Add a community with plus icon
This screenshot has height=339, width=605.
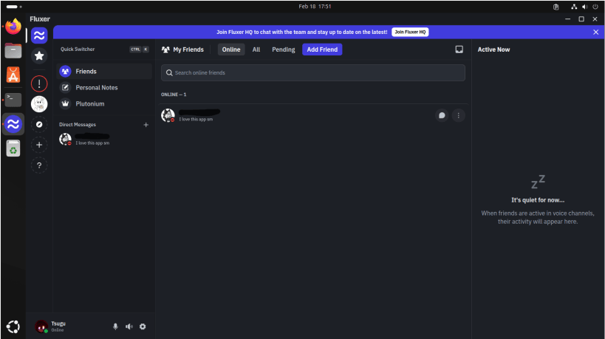tap(39, 145)
